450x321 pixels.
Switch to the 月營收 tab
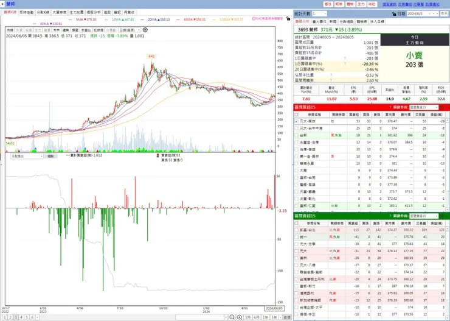tap(129, 12)
